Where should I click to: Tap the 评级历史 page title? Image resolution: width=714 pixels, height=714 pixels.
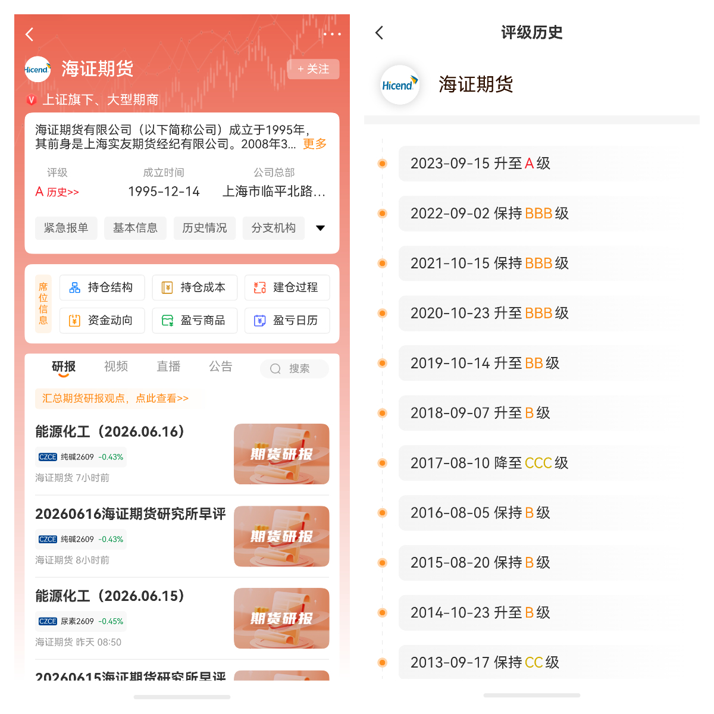point(532,33)
